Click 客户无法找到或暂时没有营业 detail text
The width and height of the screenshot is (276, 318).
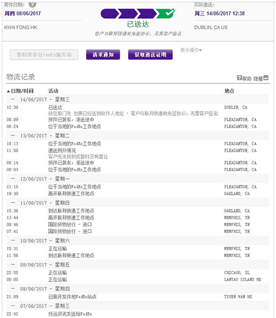78,157
